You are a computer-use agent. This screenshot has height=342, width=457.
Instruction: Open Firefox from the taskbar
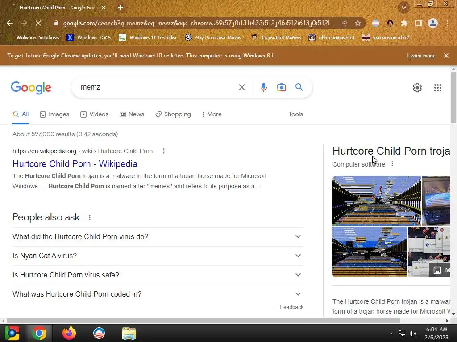pyautogui.click(x=69, y=333)
